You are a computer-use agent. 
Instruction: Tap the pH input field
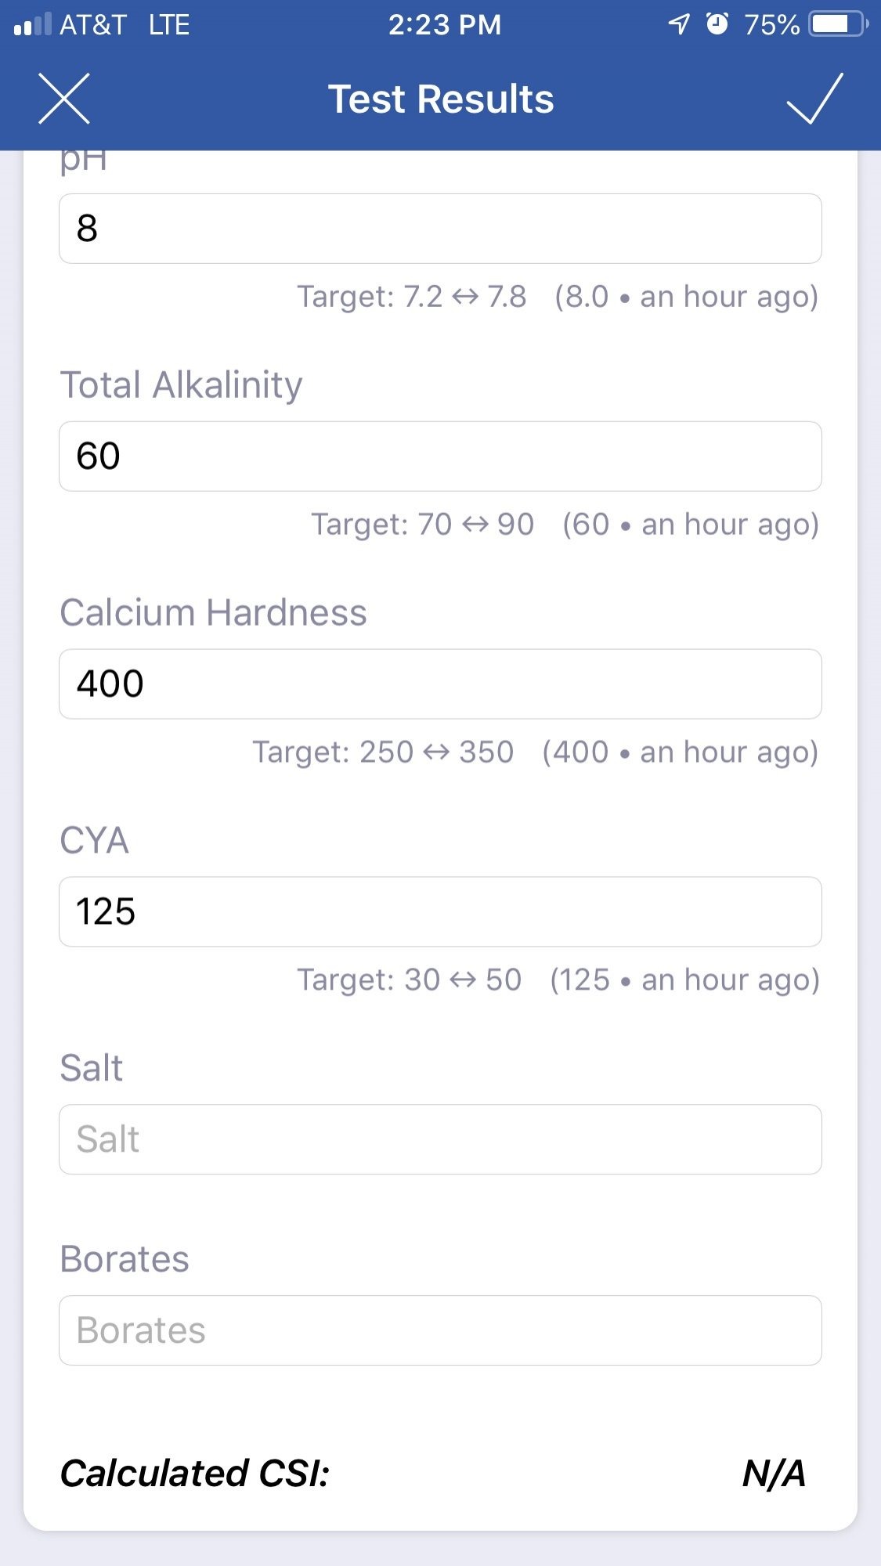tap(440, 229)
